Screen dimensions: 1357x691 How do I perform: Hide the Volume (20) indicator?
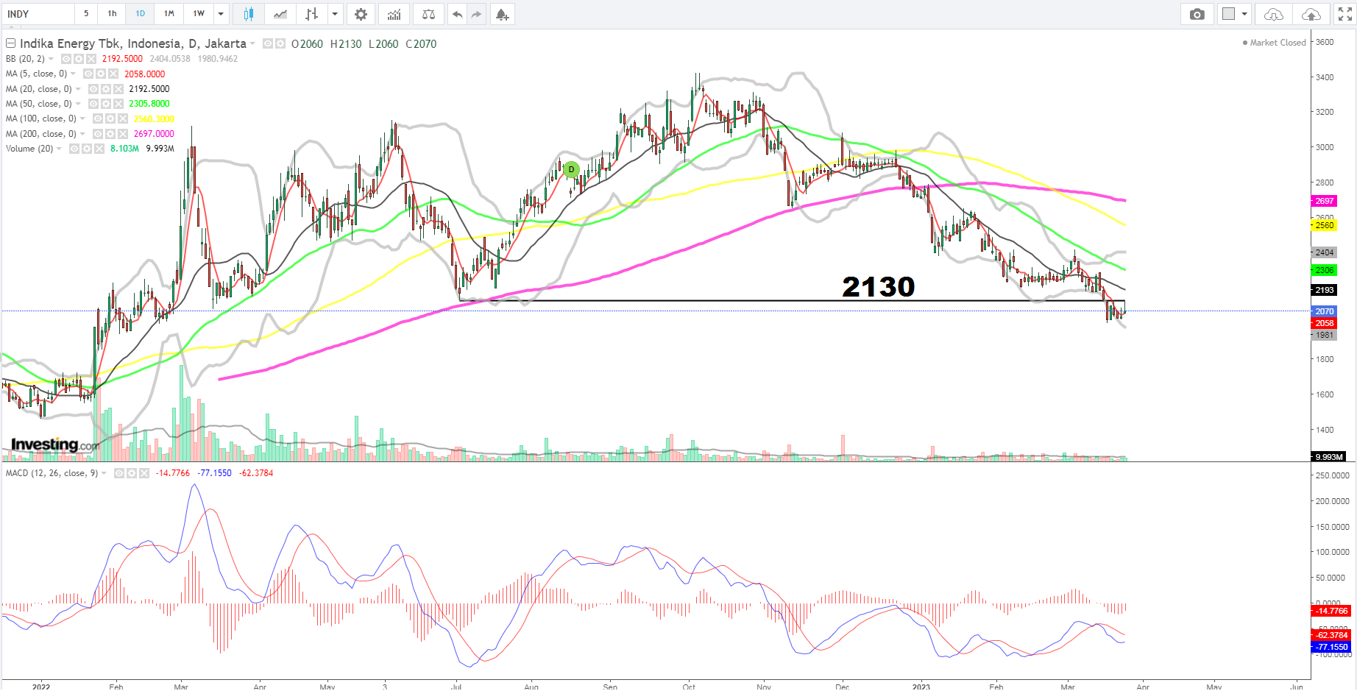point(74,149)
